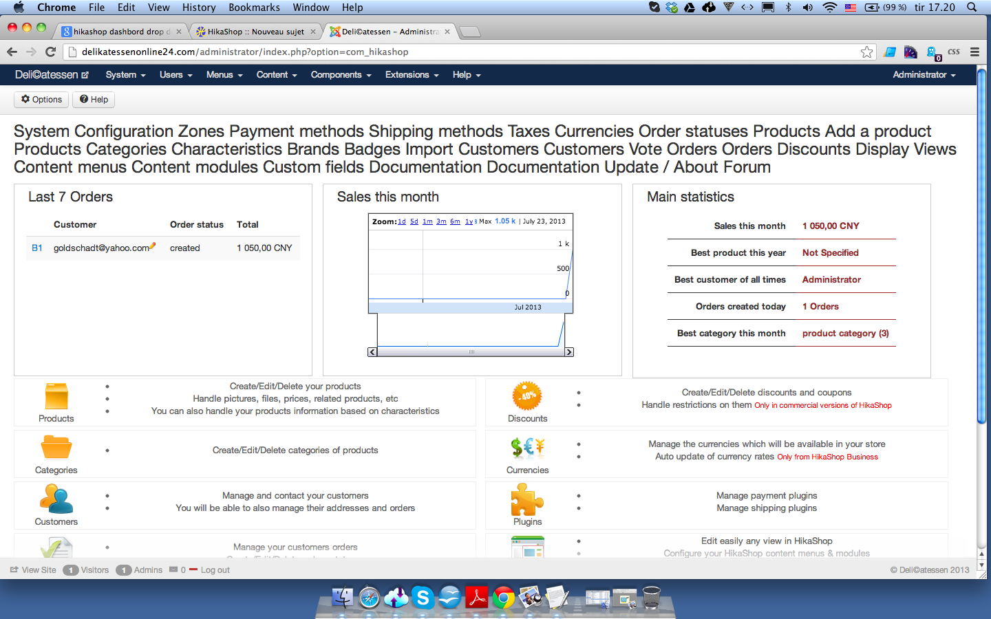Open the Administrator account dropdown
The width and height of the screenshot is (991, 619).
click(x=924, y=75)
